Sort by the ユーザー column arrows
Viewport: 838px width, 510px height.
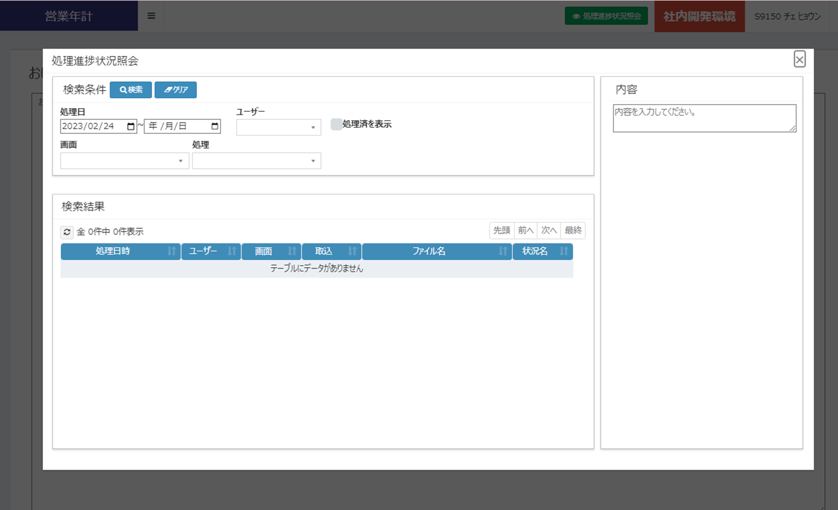tap(232, 251)
